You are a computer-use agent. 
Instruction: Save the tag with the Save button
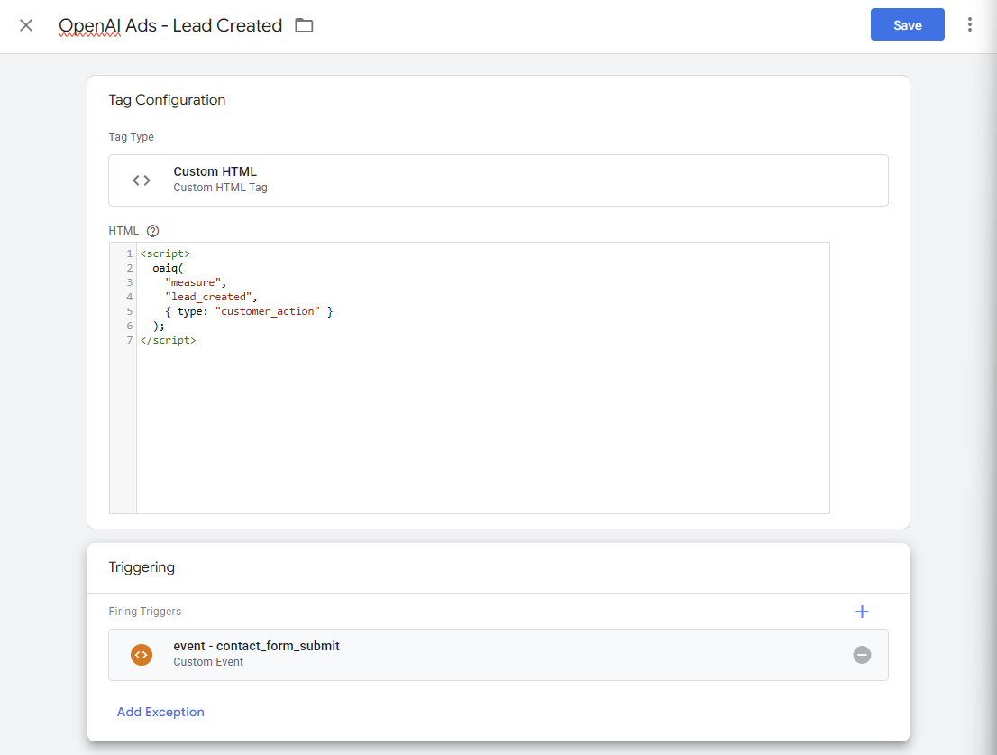pyautogui.click(x=908, y=25)
